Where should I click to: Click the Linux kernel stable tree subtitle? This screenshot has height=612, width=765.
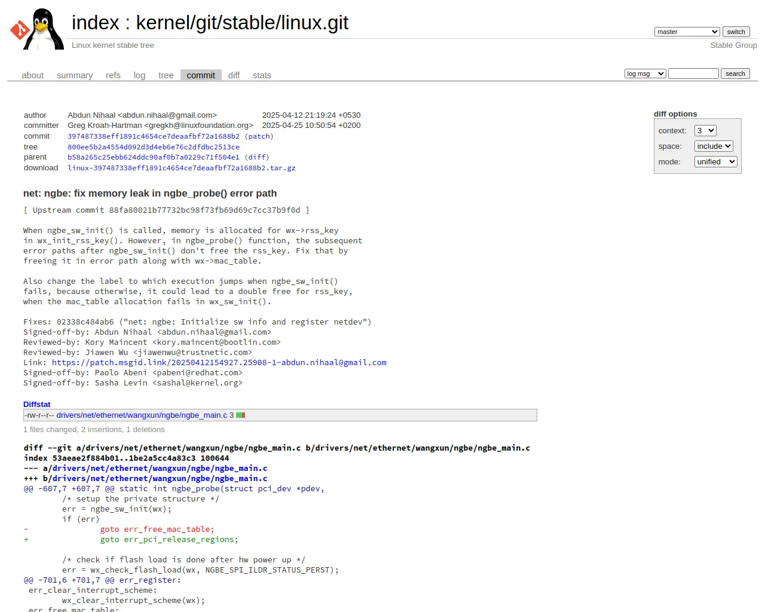pyautogui.click(x=113, y=45)
